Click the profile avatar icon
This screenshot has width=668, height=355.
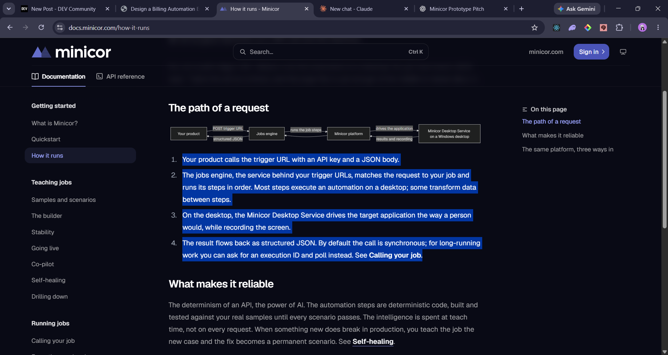pyautogui.click(x=642, y=27)
